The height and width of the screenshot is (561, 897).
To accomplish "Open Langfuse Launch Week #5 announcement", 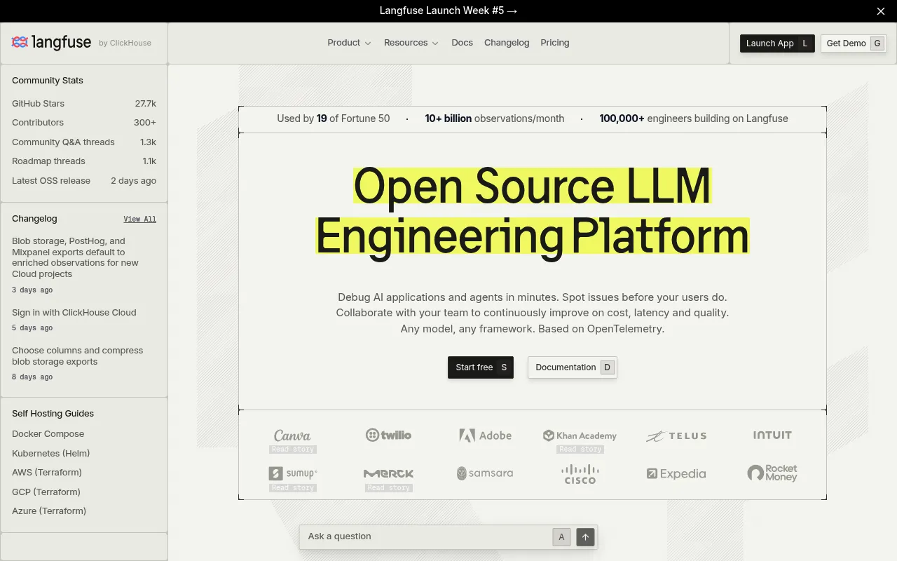I will point(448,11).
